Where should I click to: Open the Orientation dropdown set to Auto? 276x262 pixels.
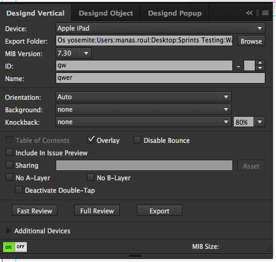(144, 97)
